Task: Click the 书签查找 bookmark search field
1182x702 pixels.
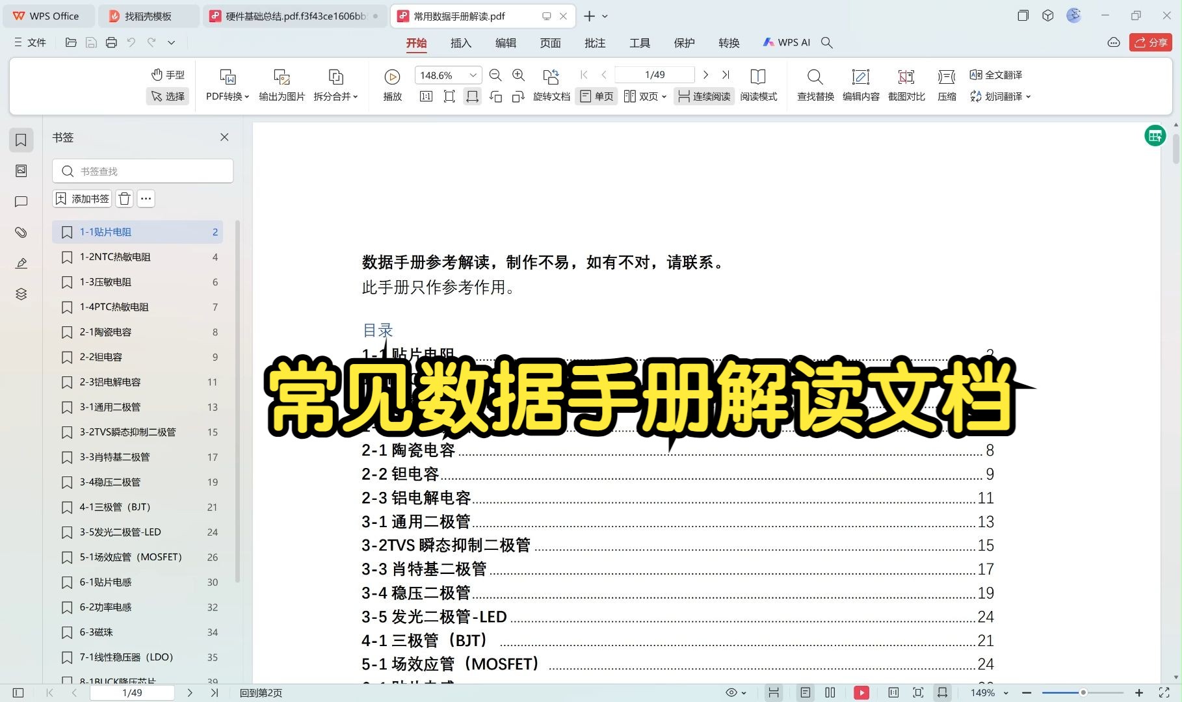Action: coord(142,171)
